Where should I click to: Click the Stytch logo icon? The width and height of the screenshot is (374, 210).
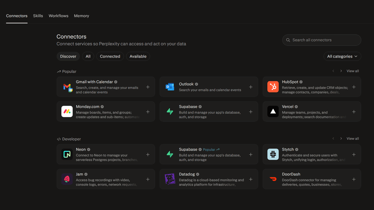[x=273, y=154]
